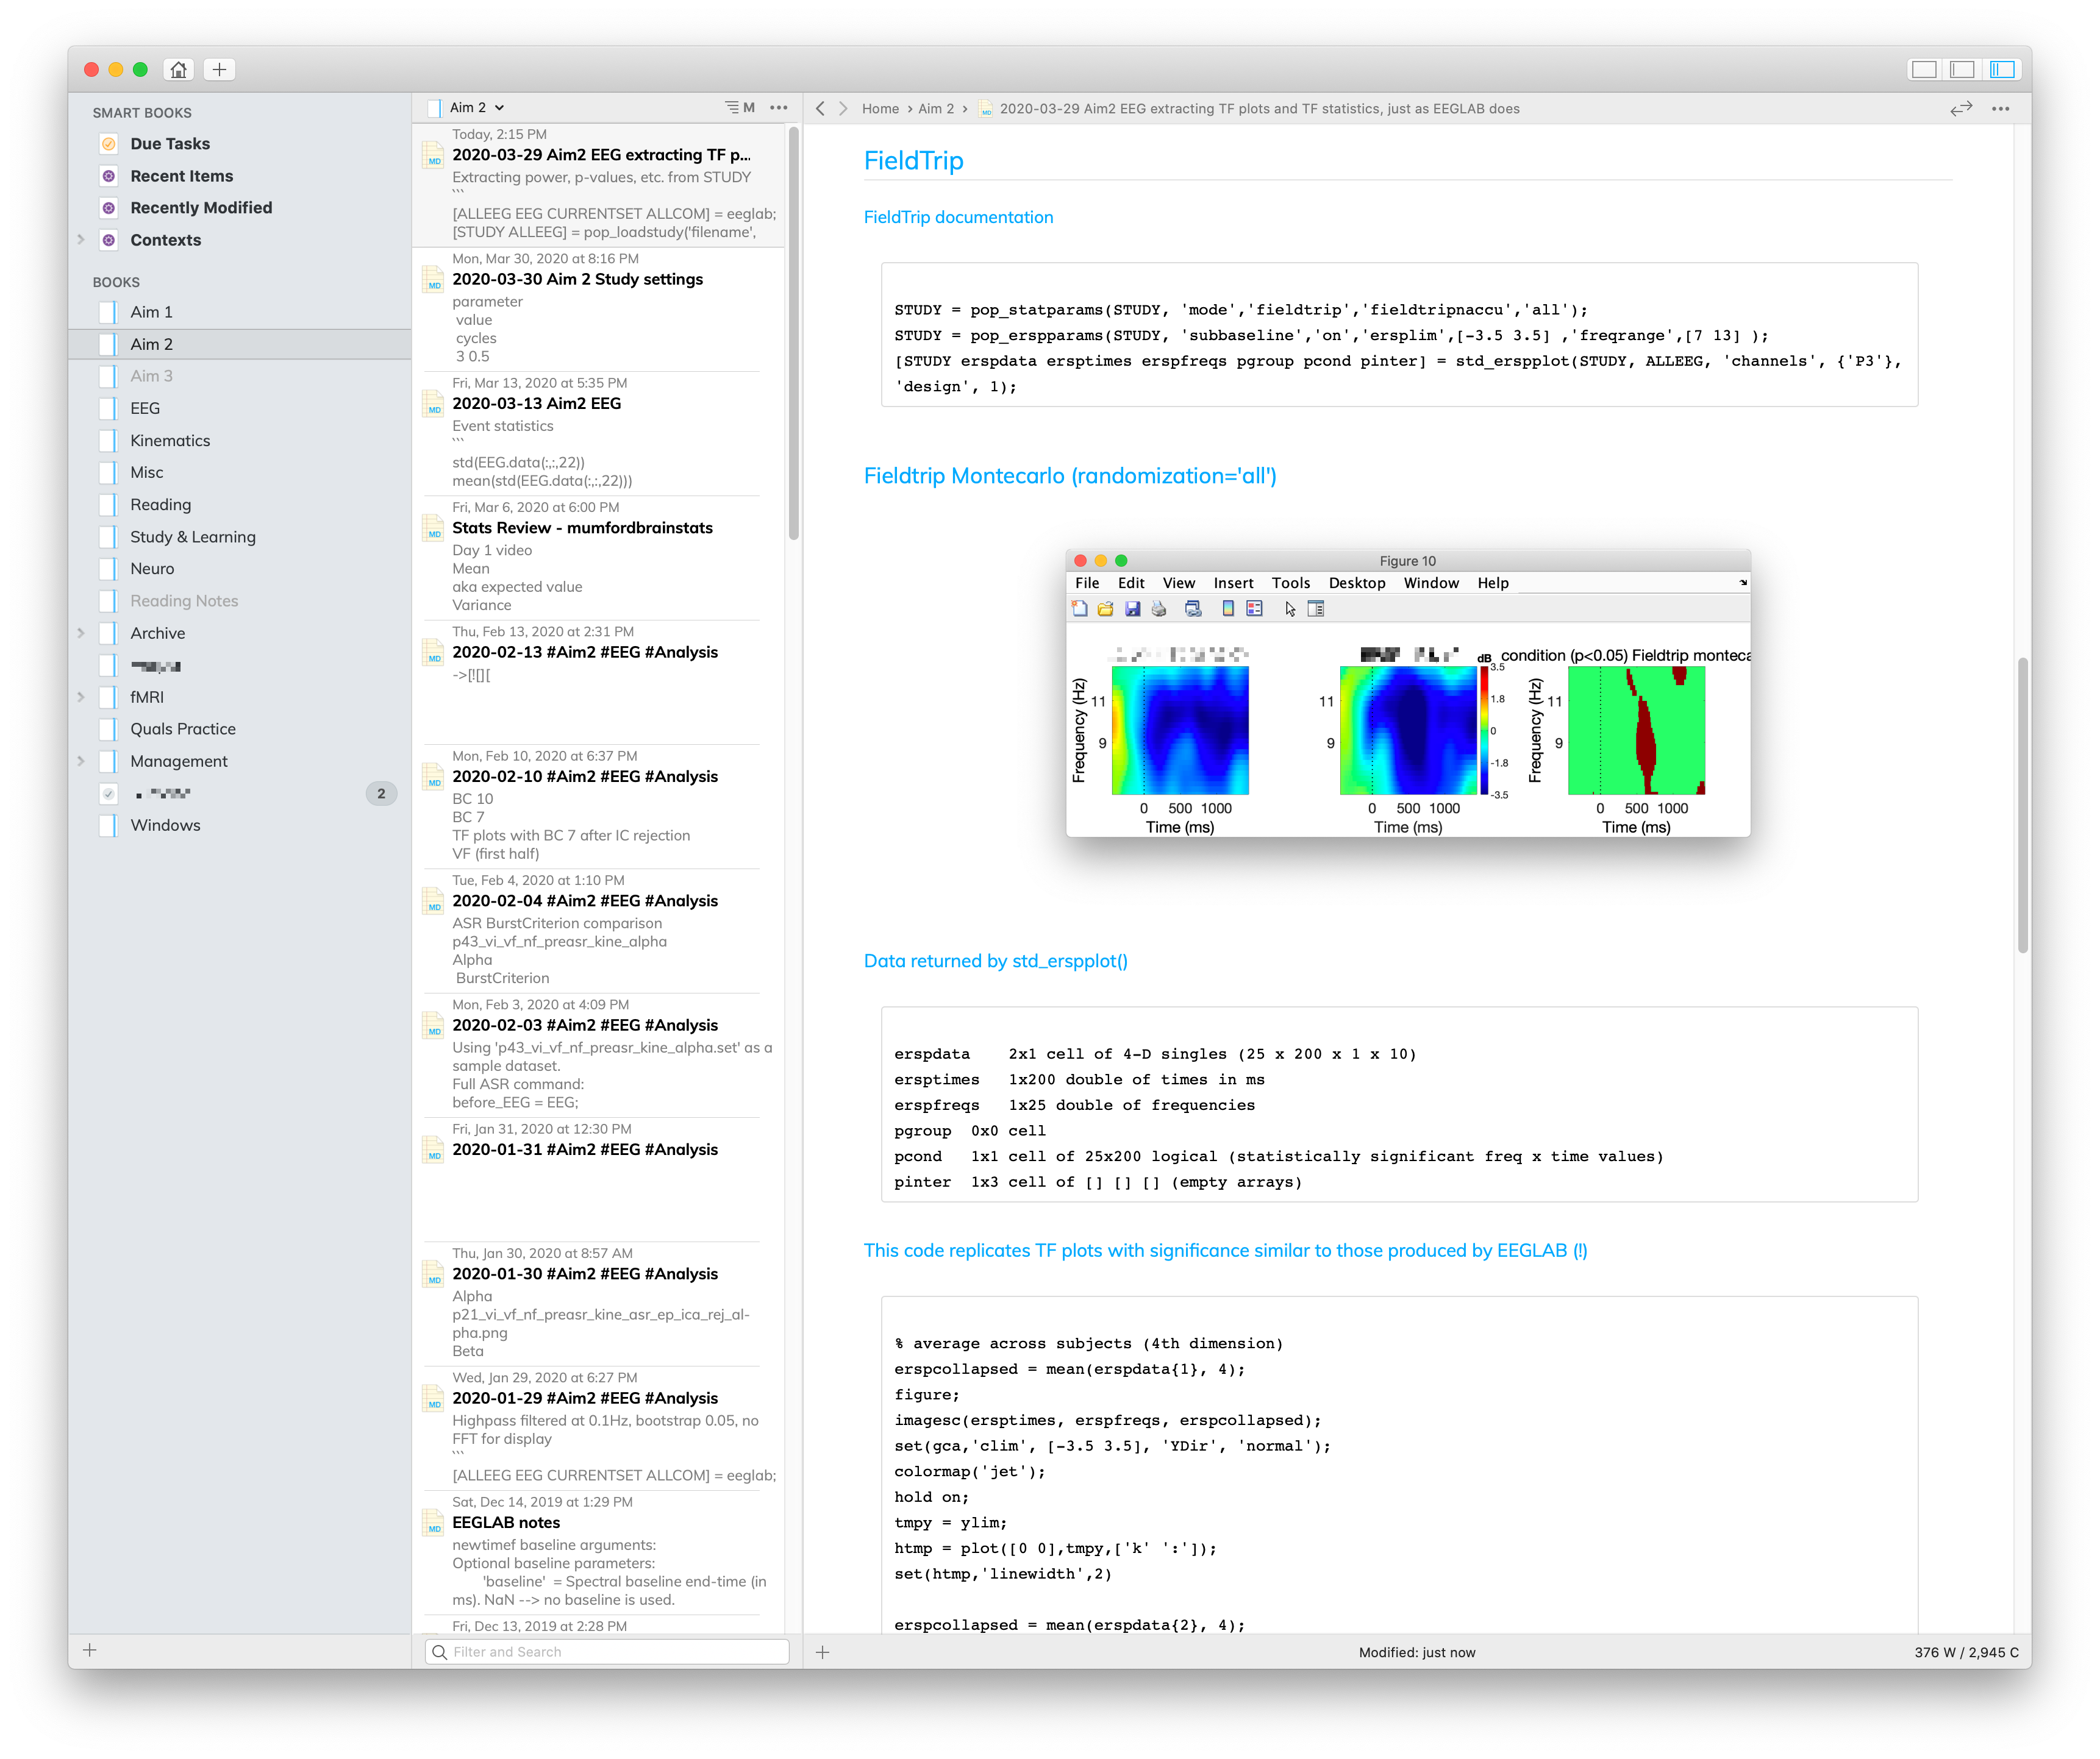Screen dimensions: 2100x1759
Task: Click the Data returned by std_erspplot() heading
Action: 996,961
